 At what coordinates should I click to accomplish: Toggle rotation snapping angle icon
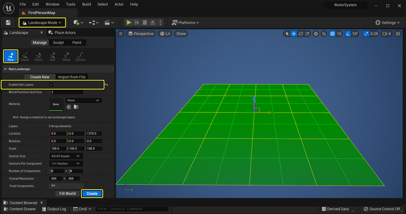[x=347, y=34]
